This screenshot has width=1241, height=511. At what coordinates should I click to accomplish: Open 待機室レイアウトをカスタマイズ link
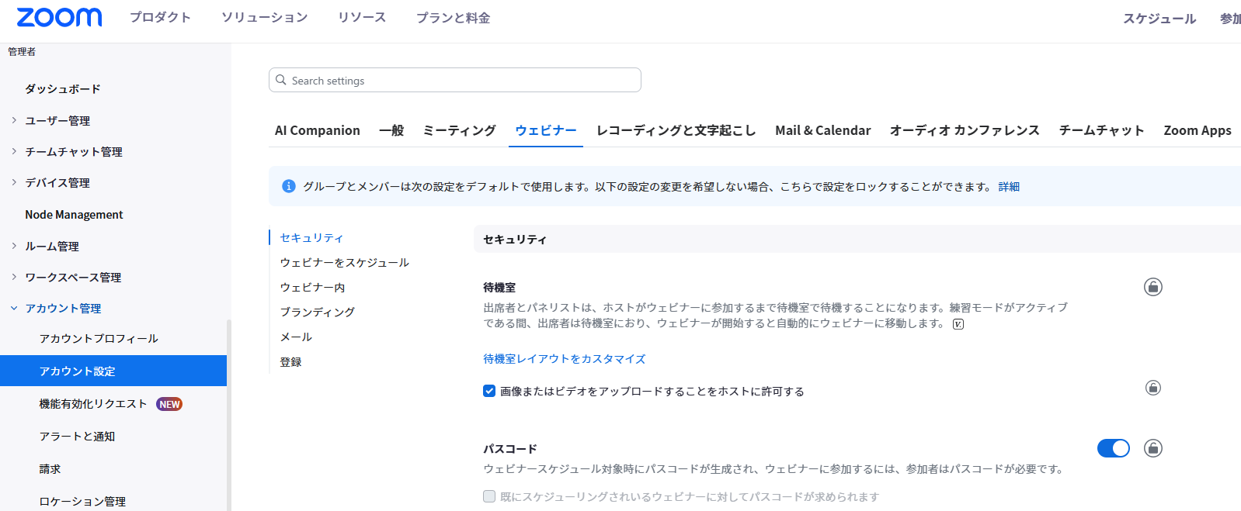coord(565,358)
